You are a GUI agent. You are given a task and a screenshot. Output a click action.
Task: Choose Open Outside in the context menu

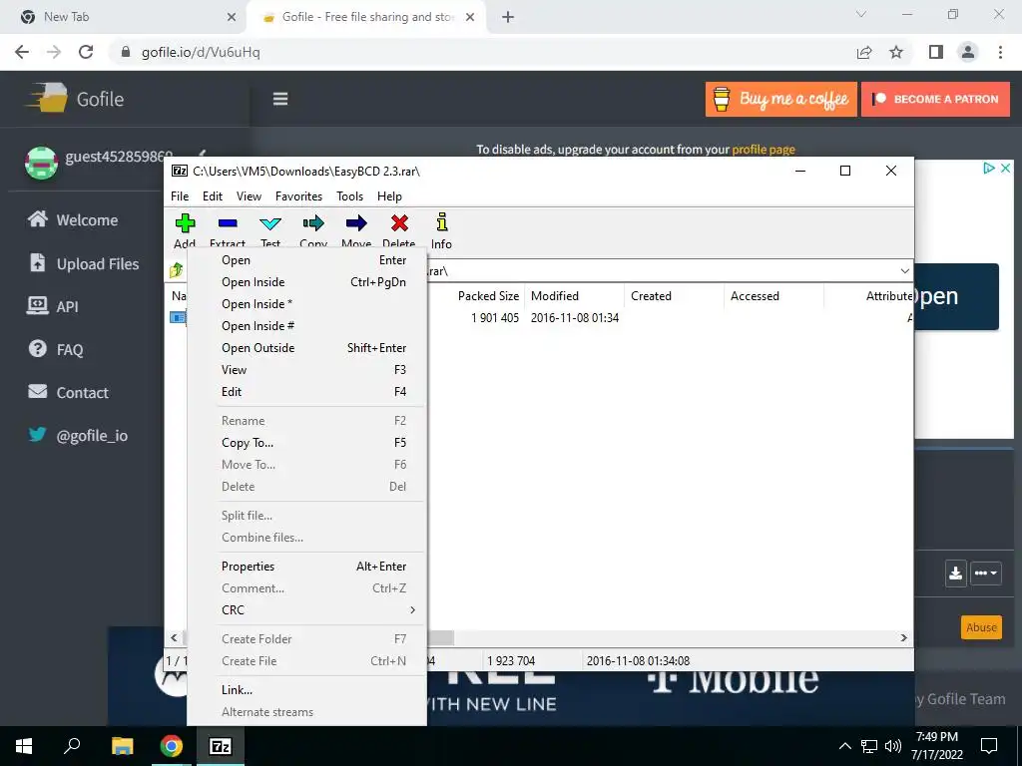(x=306, y=348)
